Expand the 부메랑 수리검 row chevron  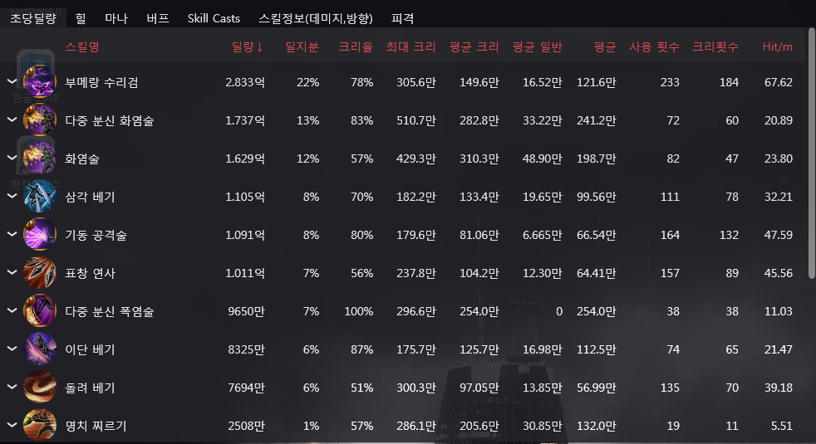tap(12, 81)
